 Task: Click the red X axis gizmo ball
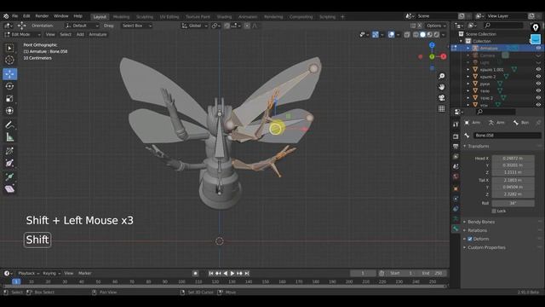tap(444, 56)
